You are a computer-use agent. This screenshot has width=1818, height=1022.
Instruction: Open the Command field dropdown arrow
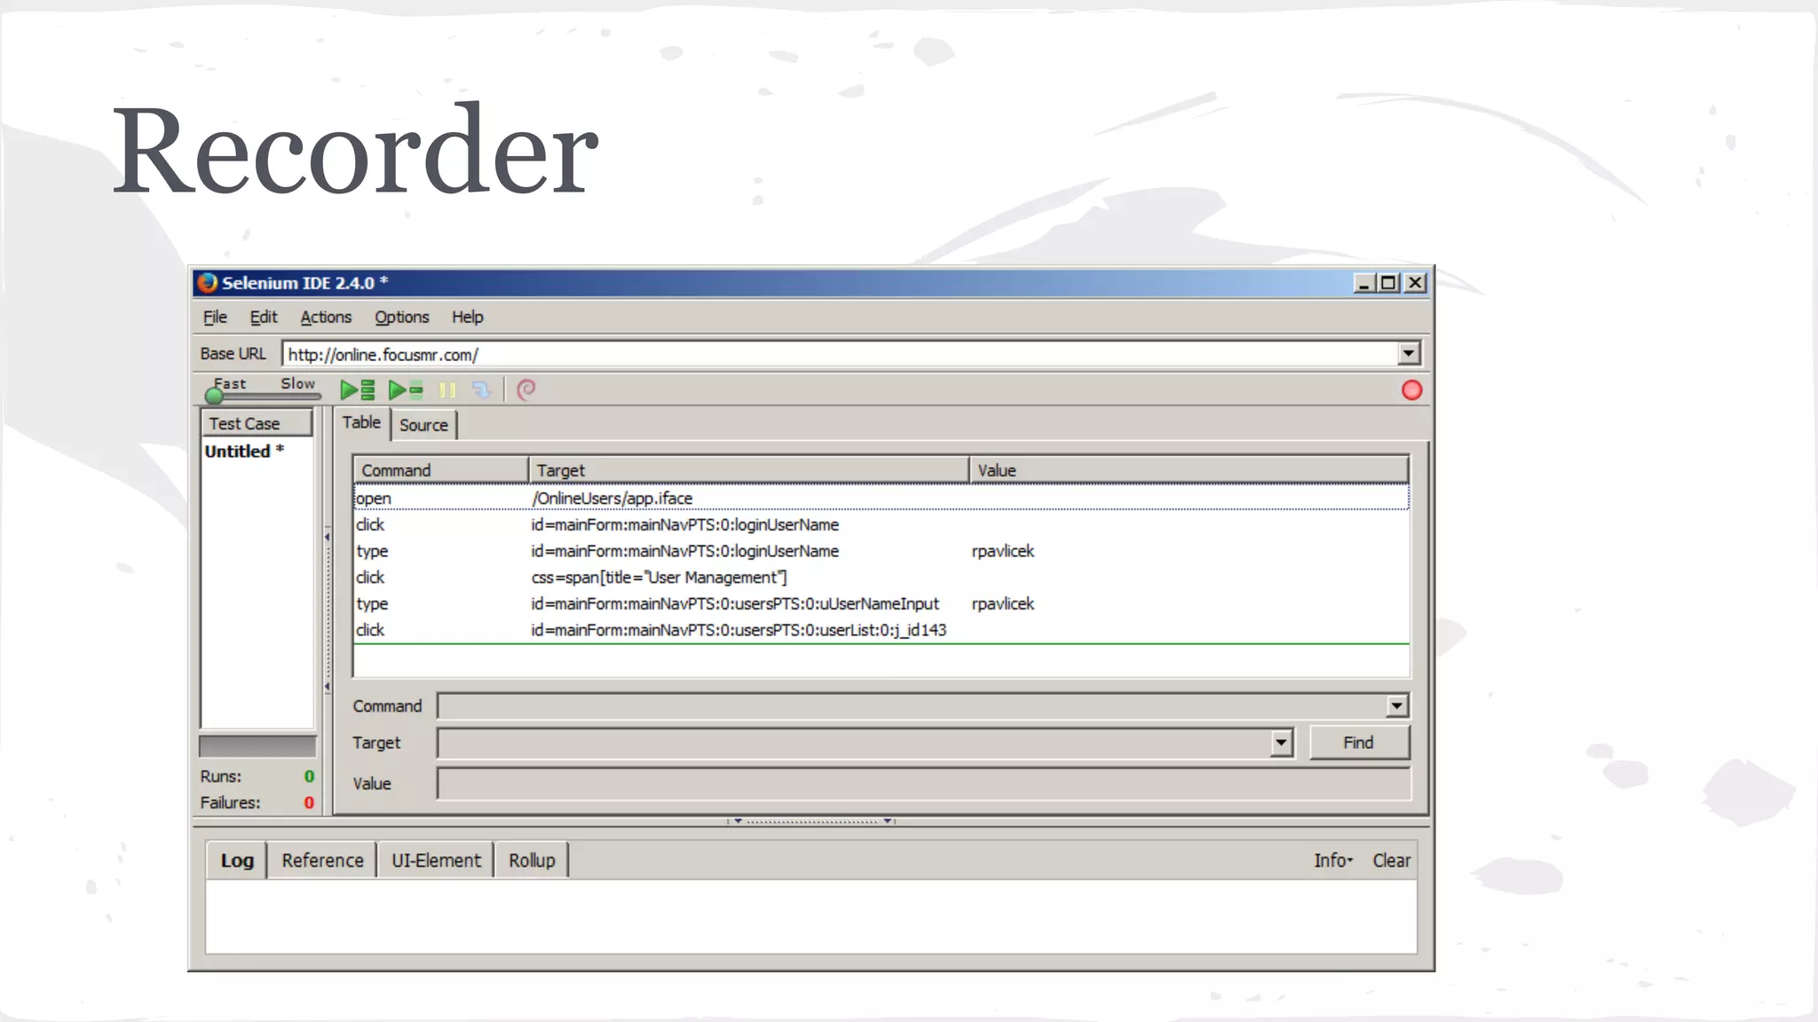pos(1396,706)
